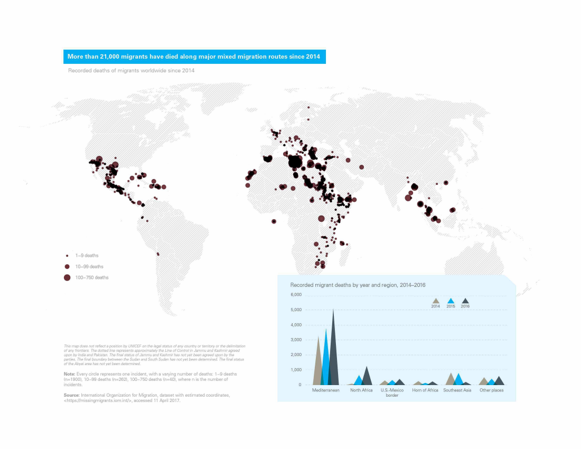Screen dimensions: 581x449
Task: Click the chart title 'Recorded migrant deaths by year'
Action: pyautogui.click(x=358, y=285)
